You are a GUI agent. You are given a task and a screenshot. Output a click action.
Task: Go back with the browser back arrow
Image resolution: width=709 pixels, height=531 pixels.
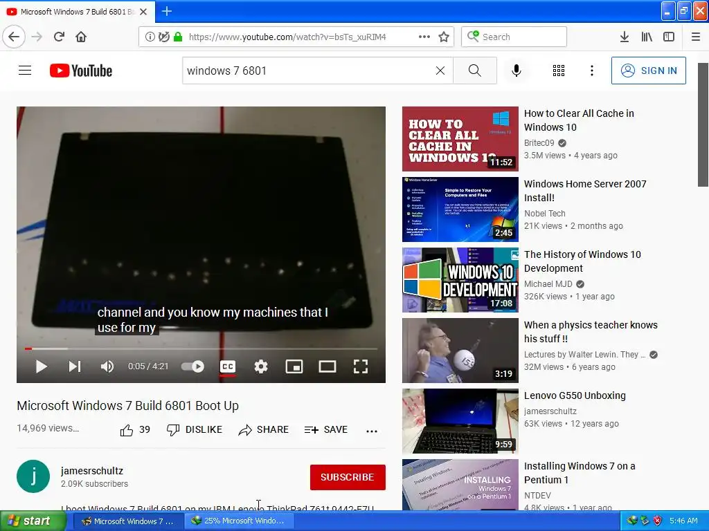14,37
